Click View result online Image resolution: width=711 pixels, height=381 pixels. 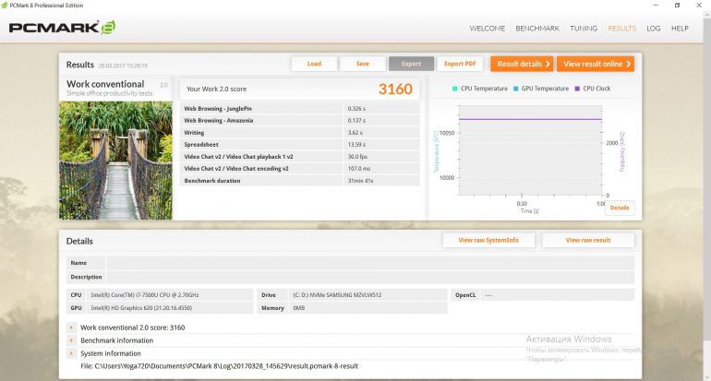596,64
